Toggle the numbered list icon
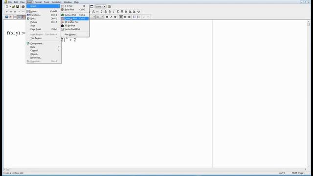Image resolution: width=313 pixels, height=176 pixels. (x=139, y=17)
